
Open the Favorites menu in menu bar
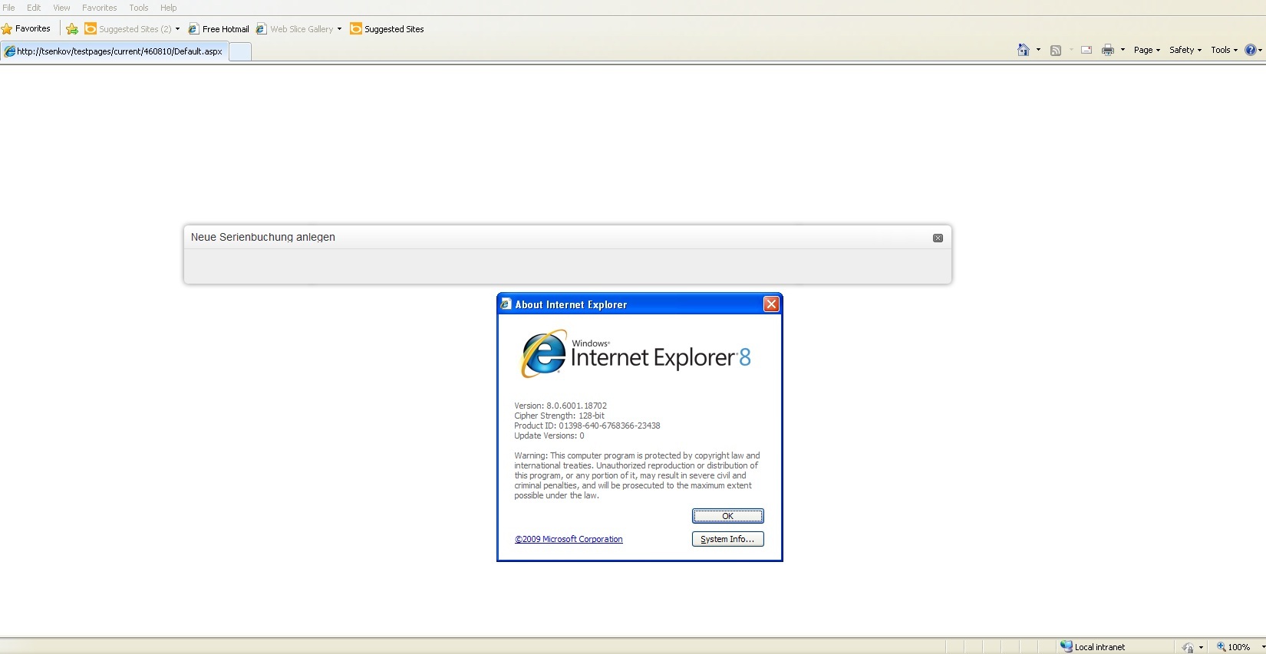(100, 8)
